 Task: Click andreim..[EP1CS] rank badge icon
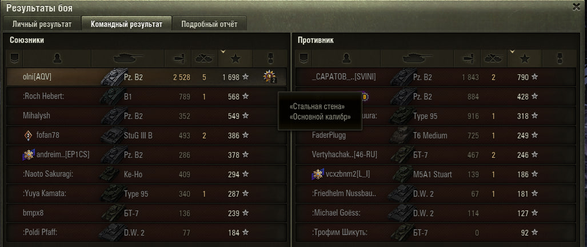tap(29, 154)
